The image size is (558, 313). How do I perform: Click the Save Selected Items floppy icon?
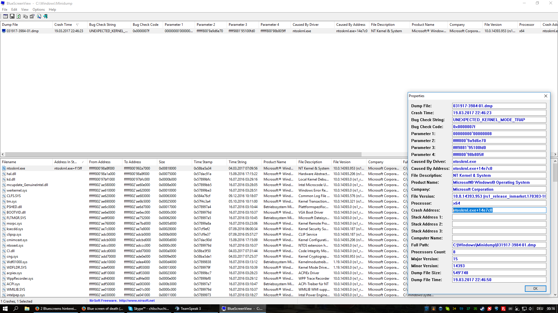pos(12,17)
